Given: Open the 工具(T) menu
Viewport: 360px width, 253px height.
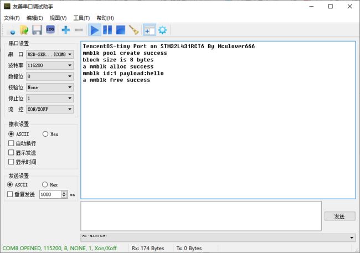Looking at the screenshot, I should point(81,18).
